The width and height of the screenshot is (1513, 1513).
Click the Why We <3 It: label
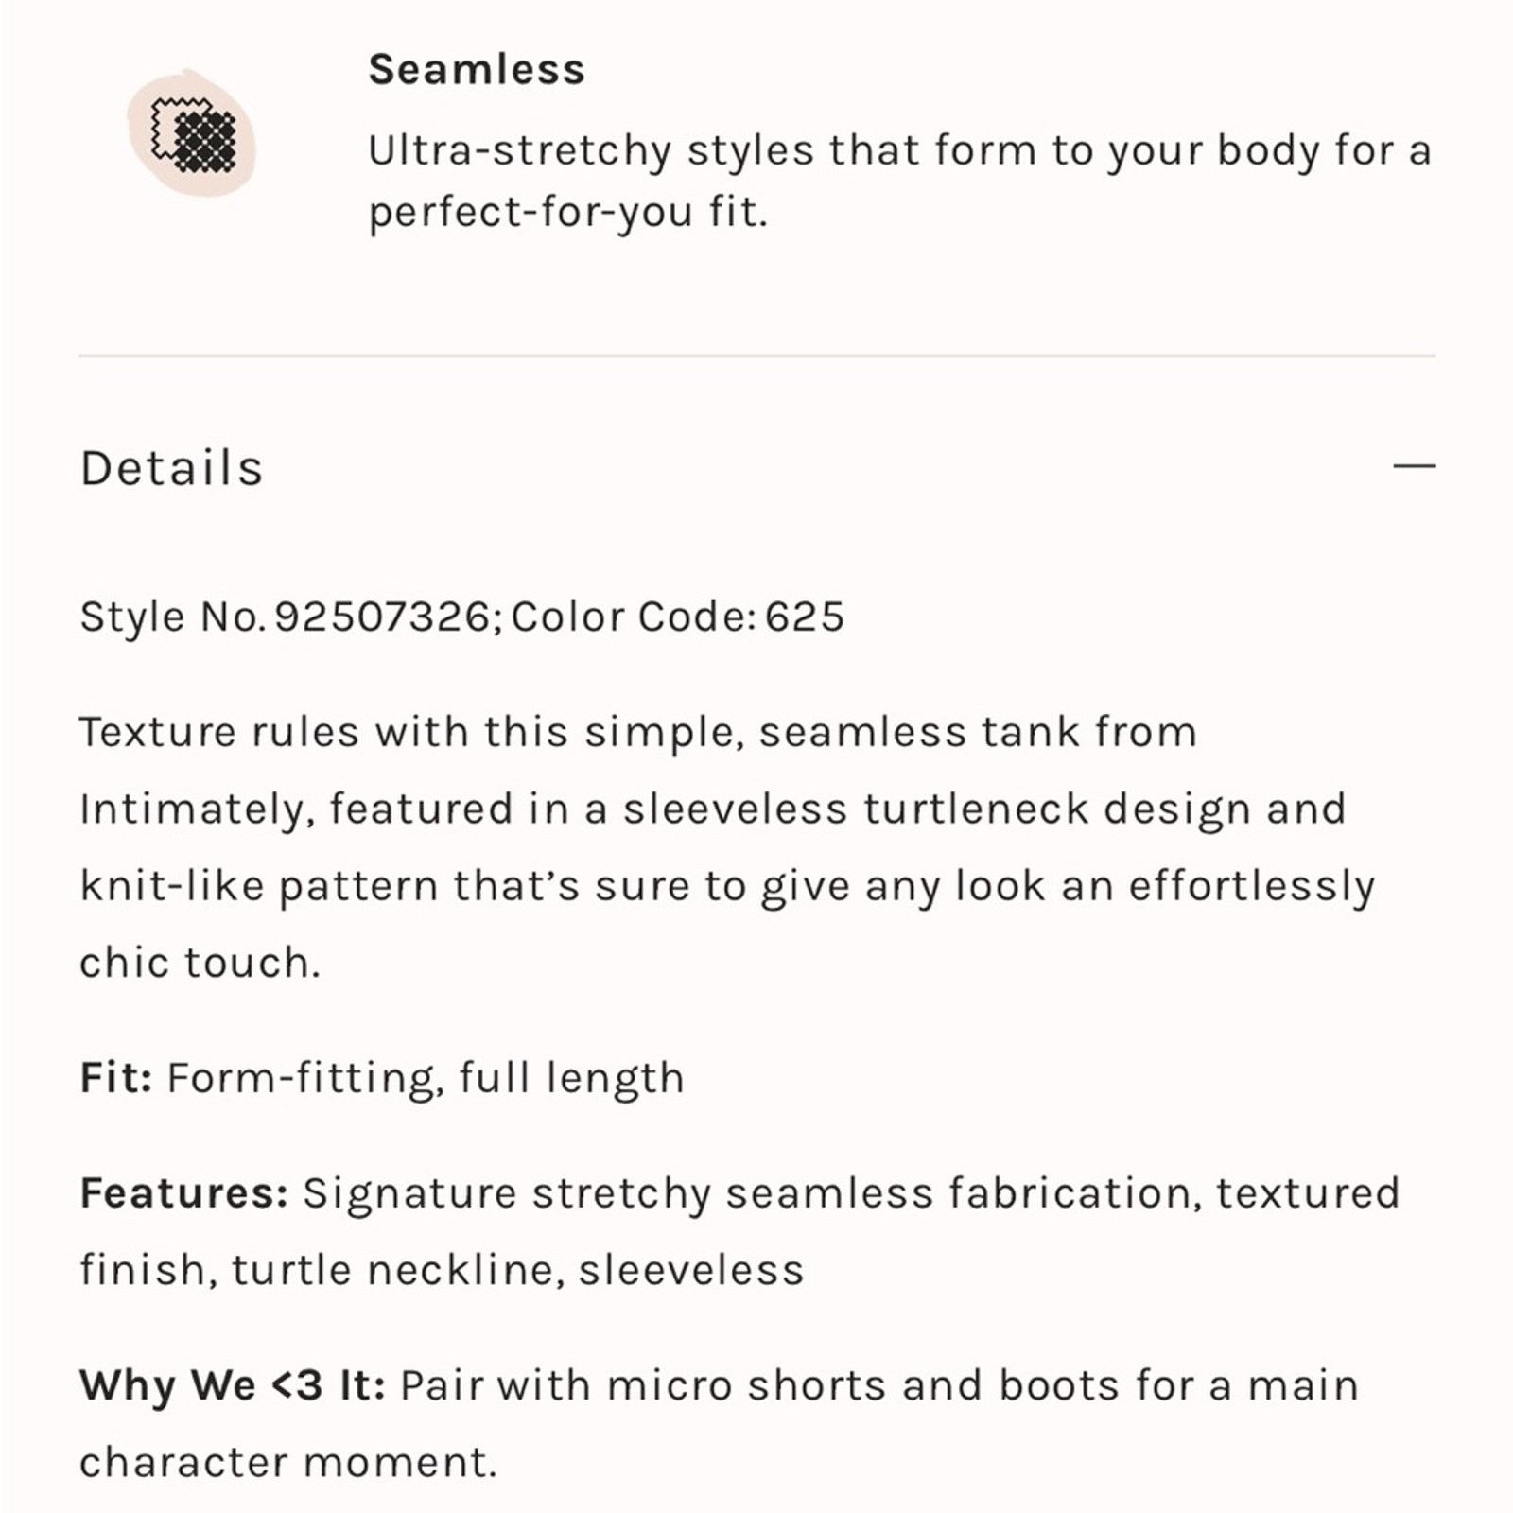[x=233, y=1385]
